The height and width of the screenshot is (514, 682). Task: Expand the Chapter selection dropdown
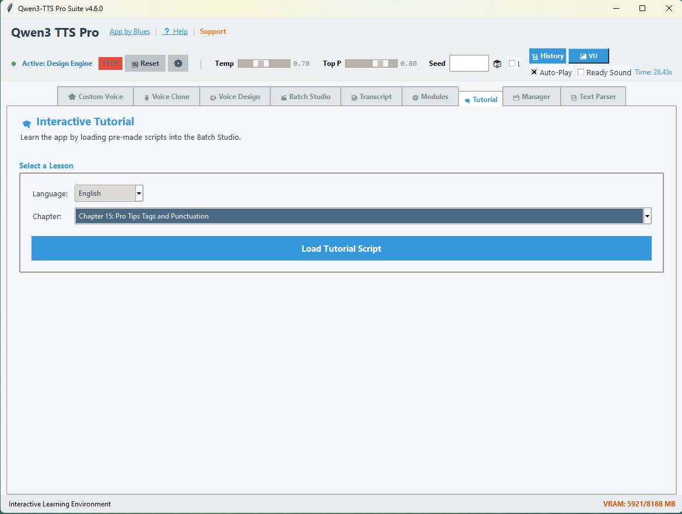pos(646,216)
